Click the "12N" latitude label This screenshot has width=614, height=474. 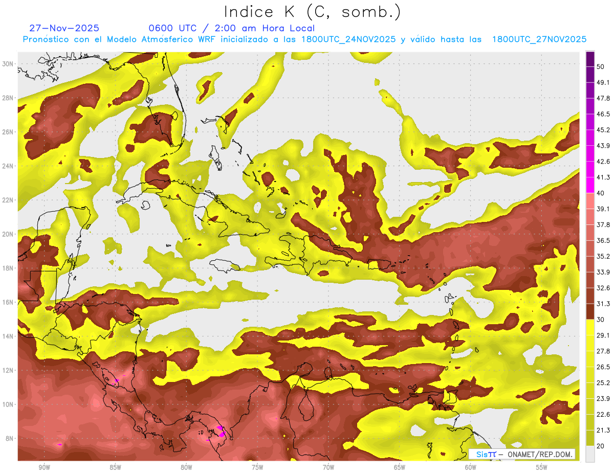coord(8,370)
